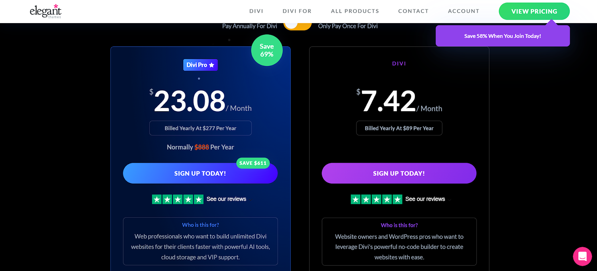Click purple Divi Sign Up Today button
Image resolution: width=597 pixels, height=271 pixels.
point(399,173)
